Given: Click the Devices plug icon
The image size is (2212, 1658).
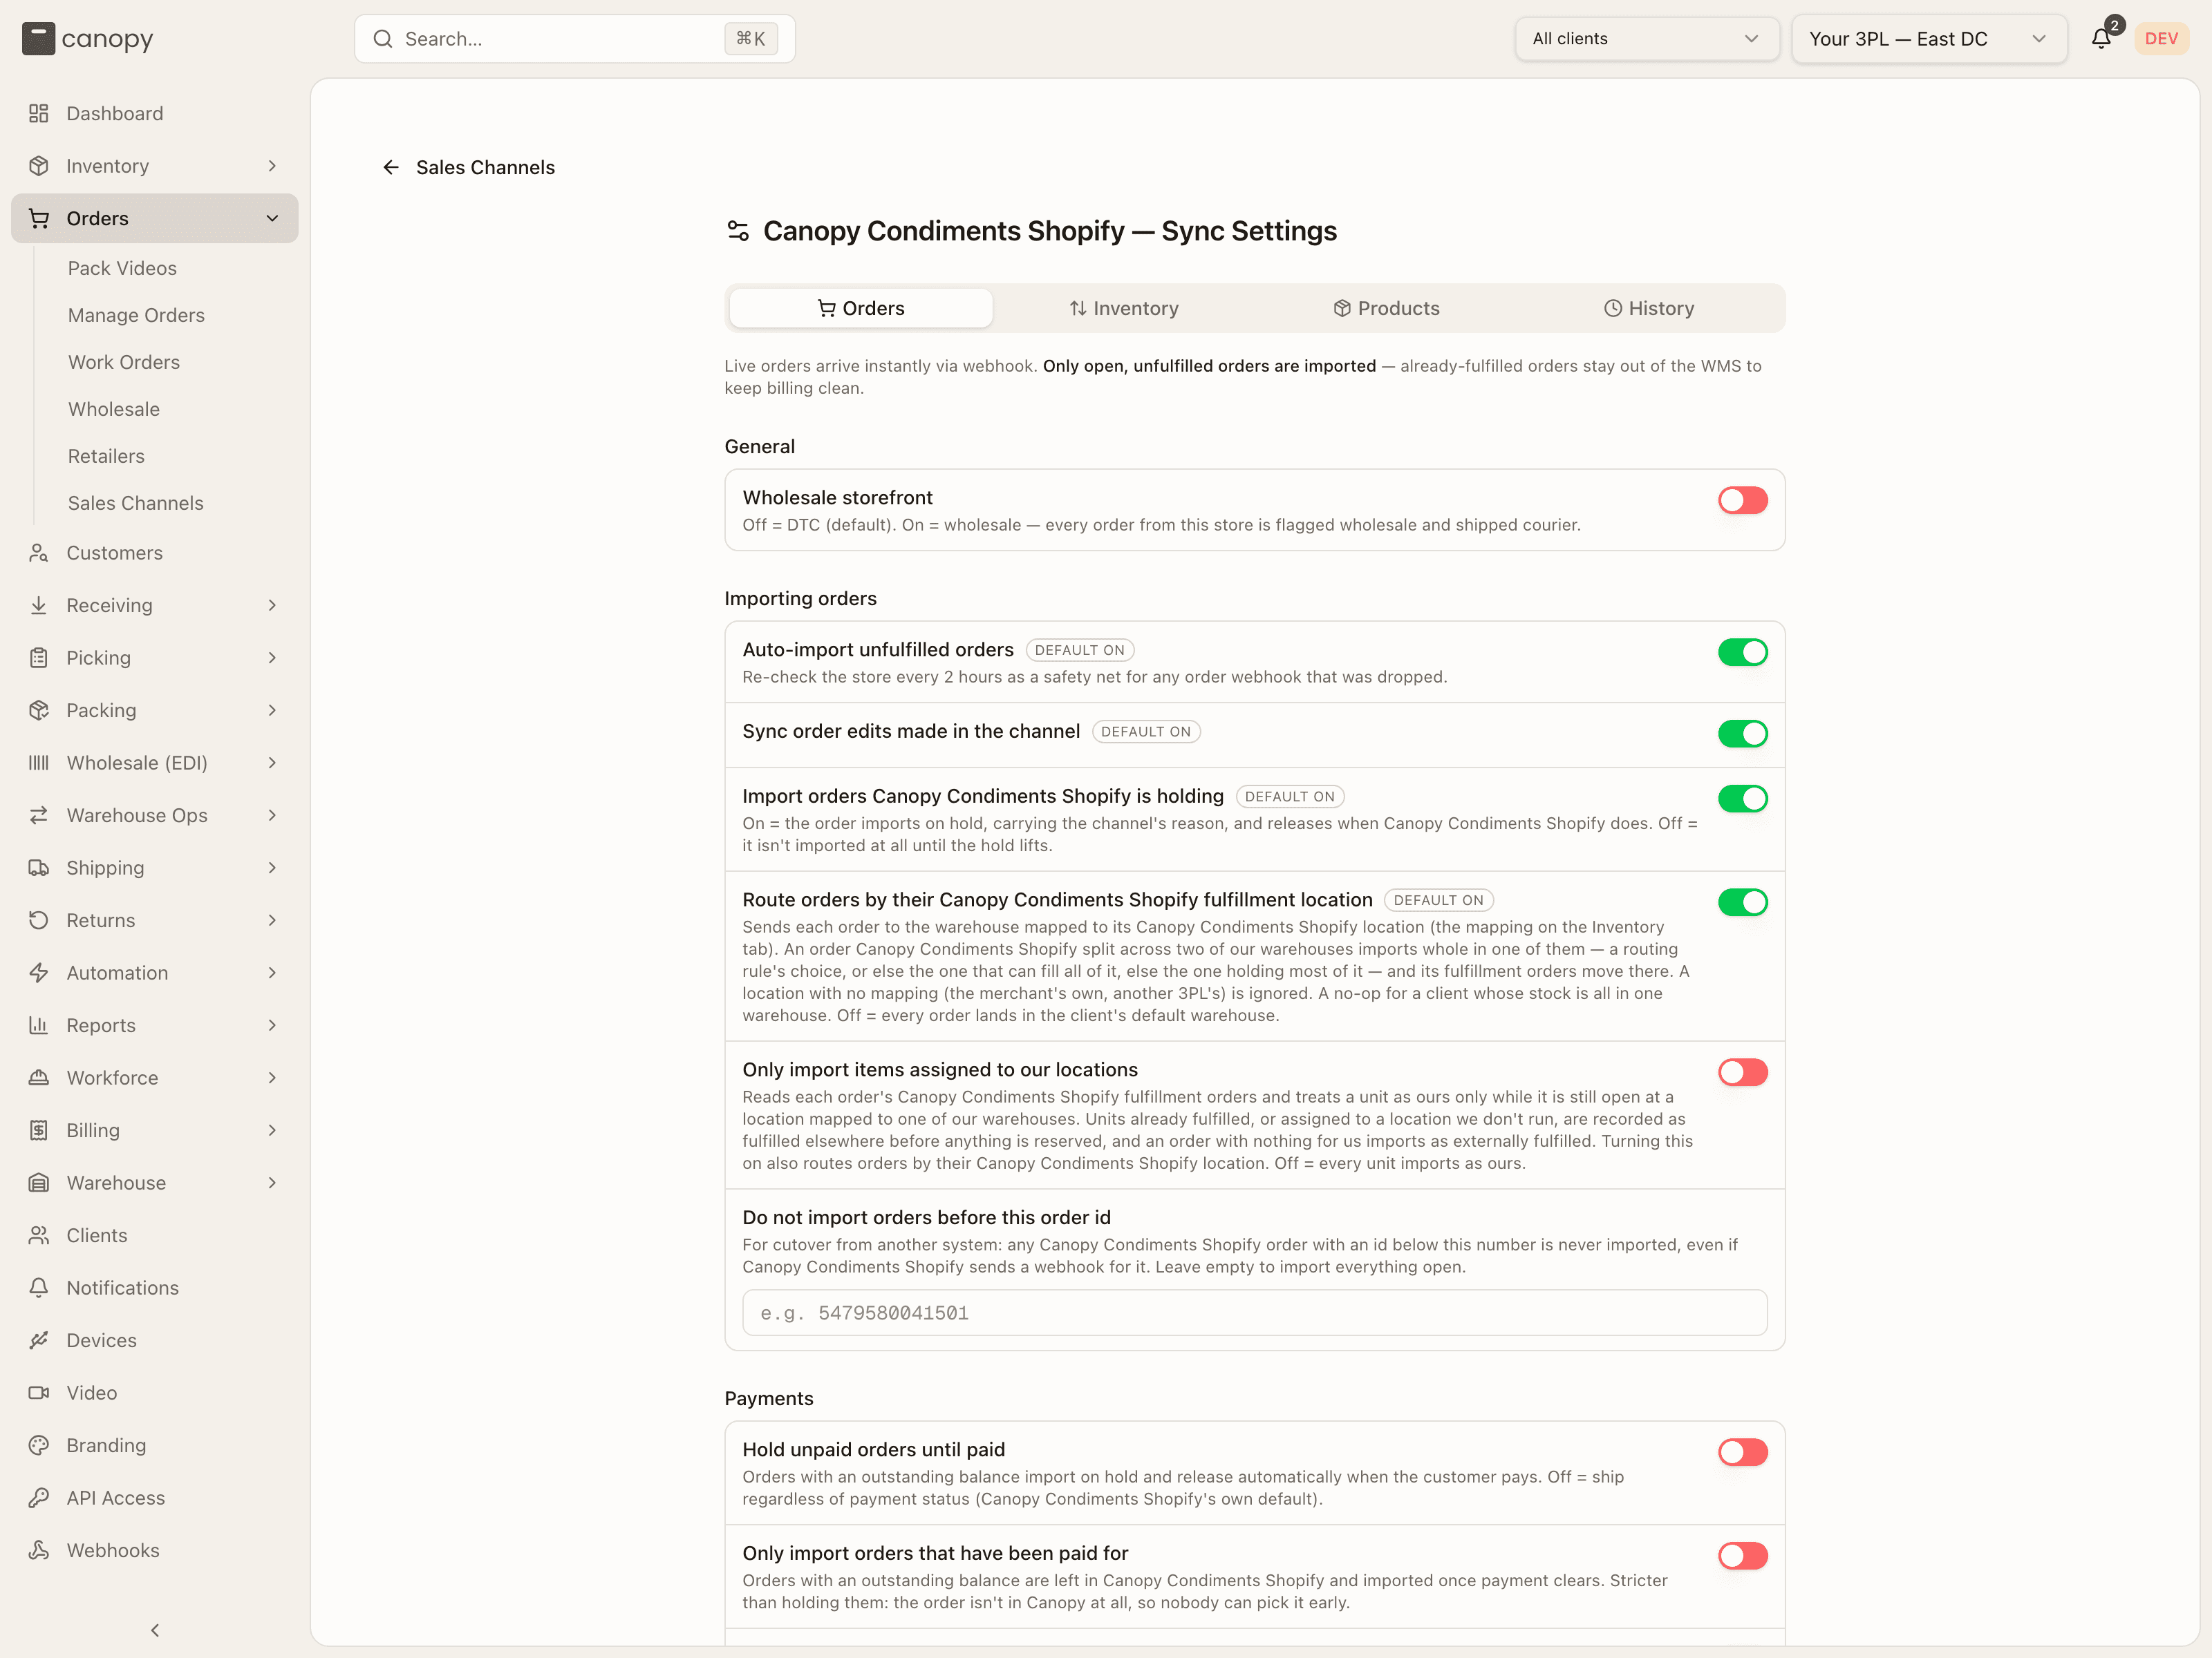Looking at the screenshot, I should click(39, 1340).
